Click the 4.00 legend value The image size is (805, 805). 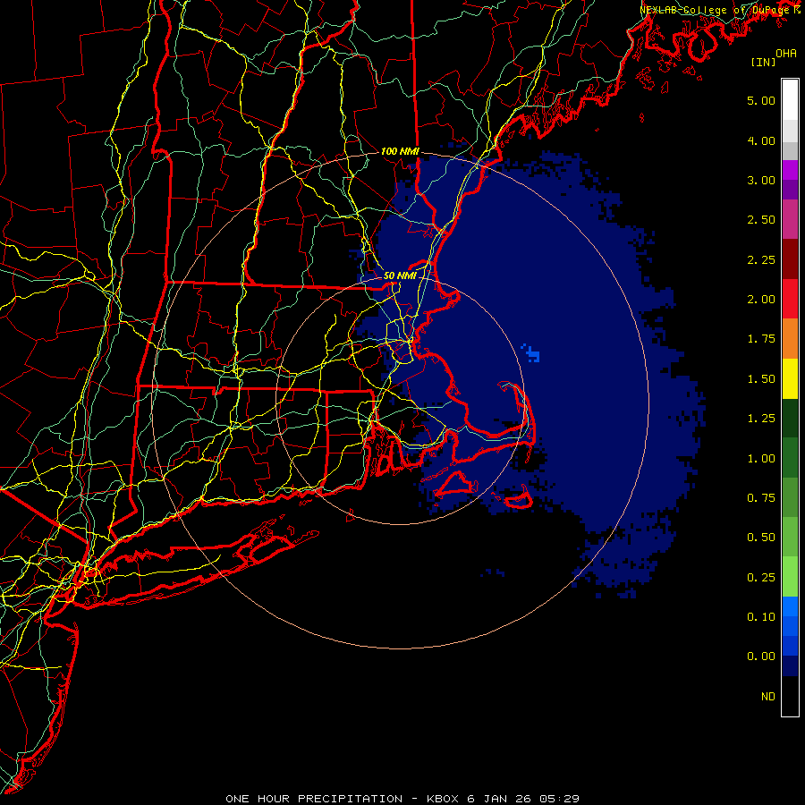pos(761,140)
